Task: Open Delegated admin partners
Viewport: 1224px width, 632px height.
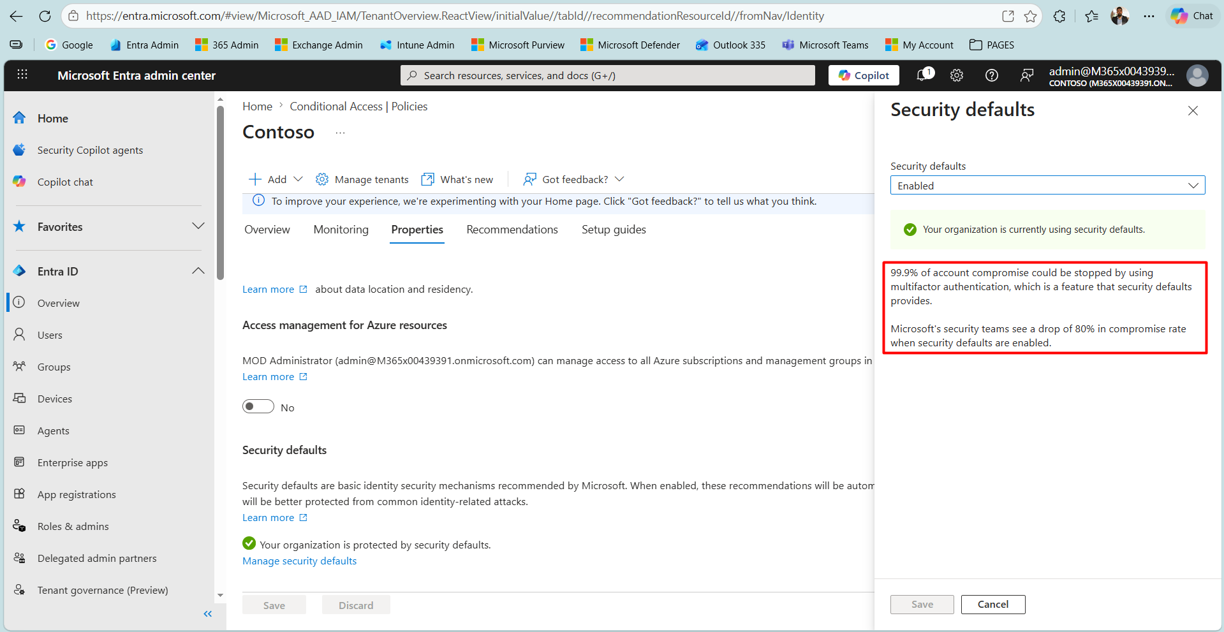Action: pyautogui.click(x=97, y=558)
